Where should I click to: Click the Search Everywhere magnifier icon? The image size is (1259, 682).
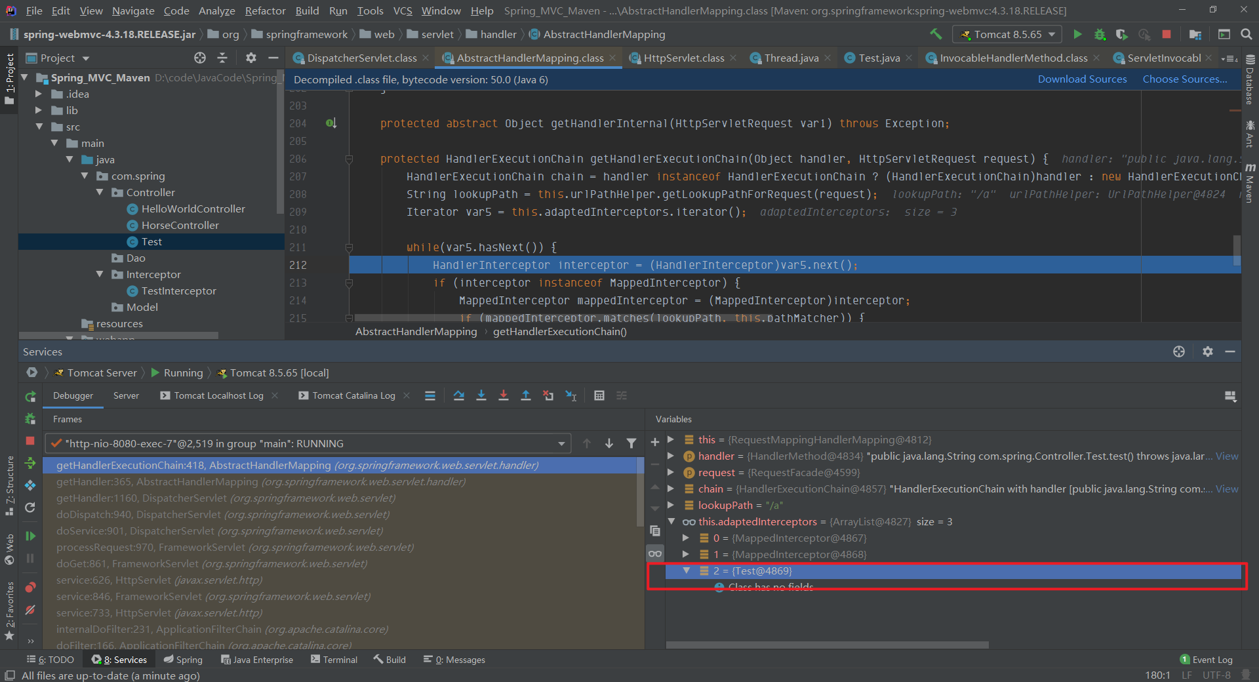pyautogui.click(x=1247, y=34)
